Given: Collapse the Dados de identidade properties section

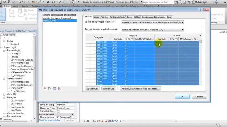Looking at the screenshot, I should point(72,114).
